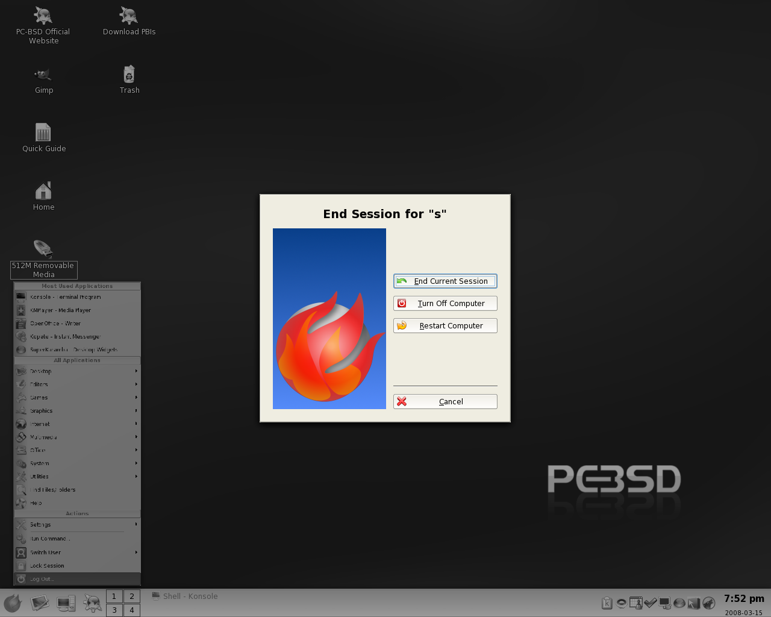Launch Kopete - Instant Messenger from menu

(x=77, y=337)
